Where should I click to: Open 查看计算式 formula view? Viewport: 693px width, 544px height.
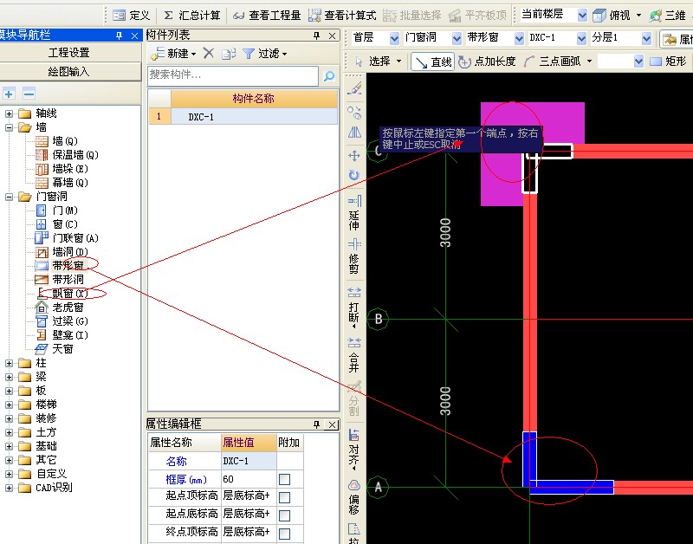pyautogui.click(x=342, y=16)
